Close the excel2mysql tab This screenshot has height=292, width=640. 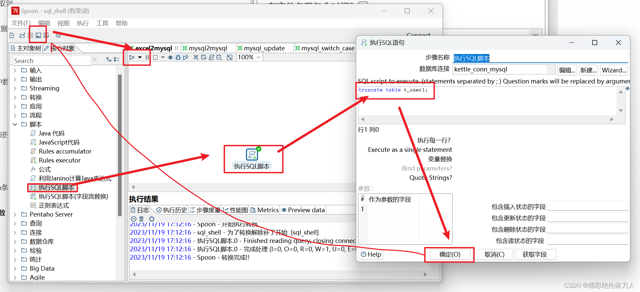176,48
